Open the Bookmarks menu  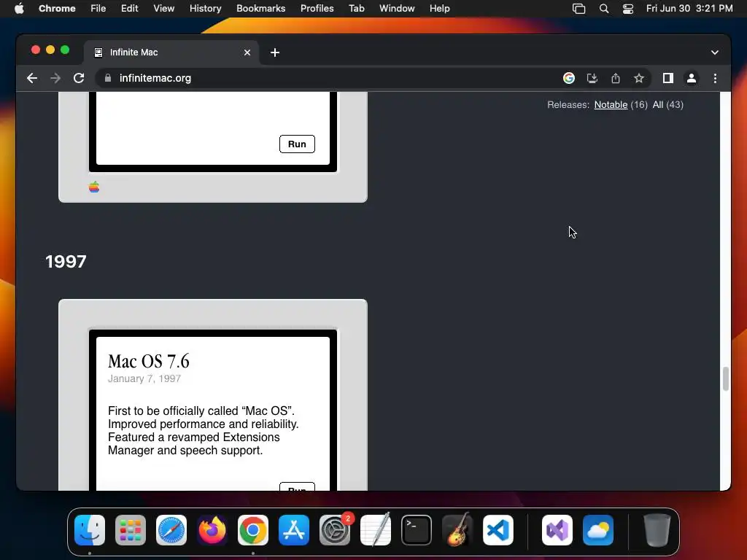(x=260, y=9)
